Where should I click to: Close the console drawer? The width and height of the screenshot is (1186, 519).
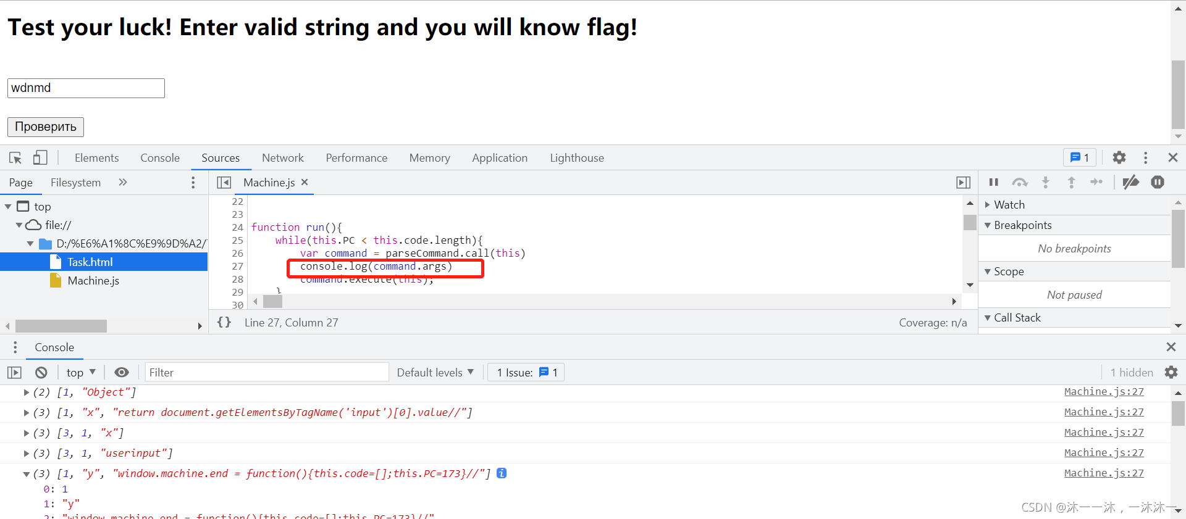point(1171,347)
